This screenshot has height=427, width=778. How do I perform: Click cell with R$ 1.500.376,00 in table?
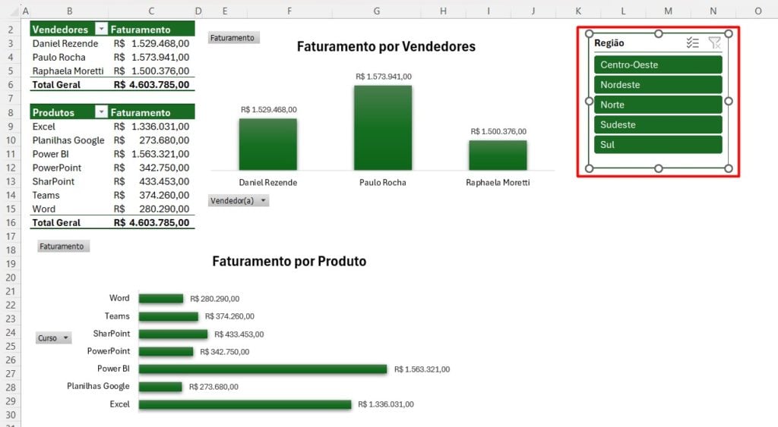151,71
